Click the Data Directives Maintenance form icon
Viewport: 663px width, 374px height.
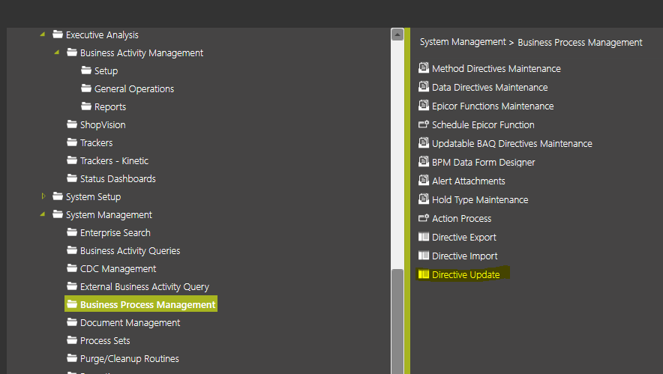click(x=423, y=86)
